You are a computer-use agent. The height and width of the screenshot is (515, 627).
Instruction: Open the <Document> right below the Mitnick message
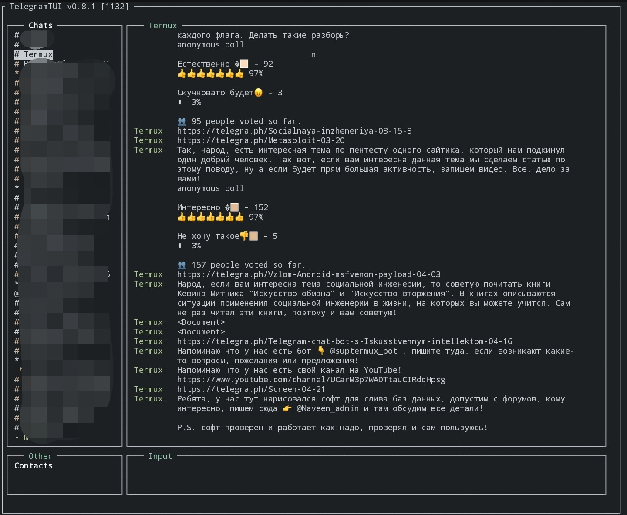(x=201, y=322)
